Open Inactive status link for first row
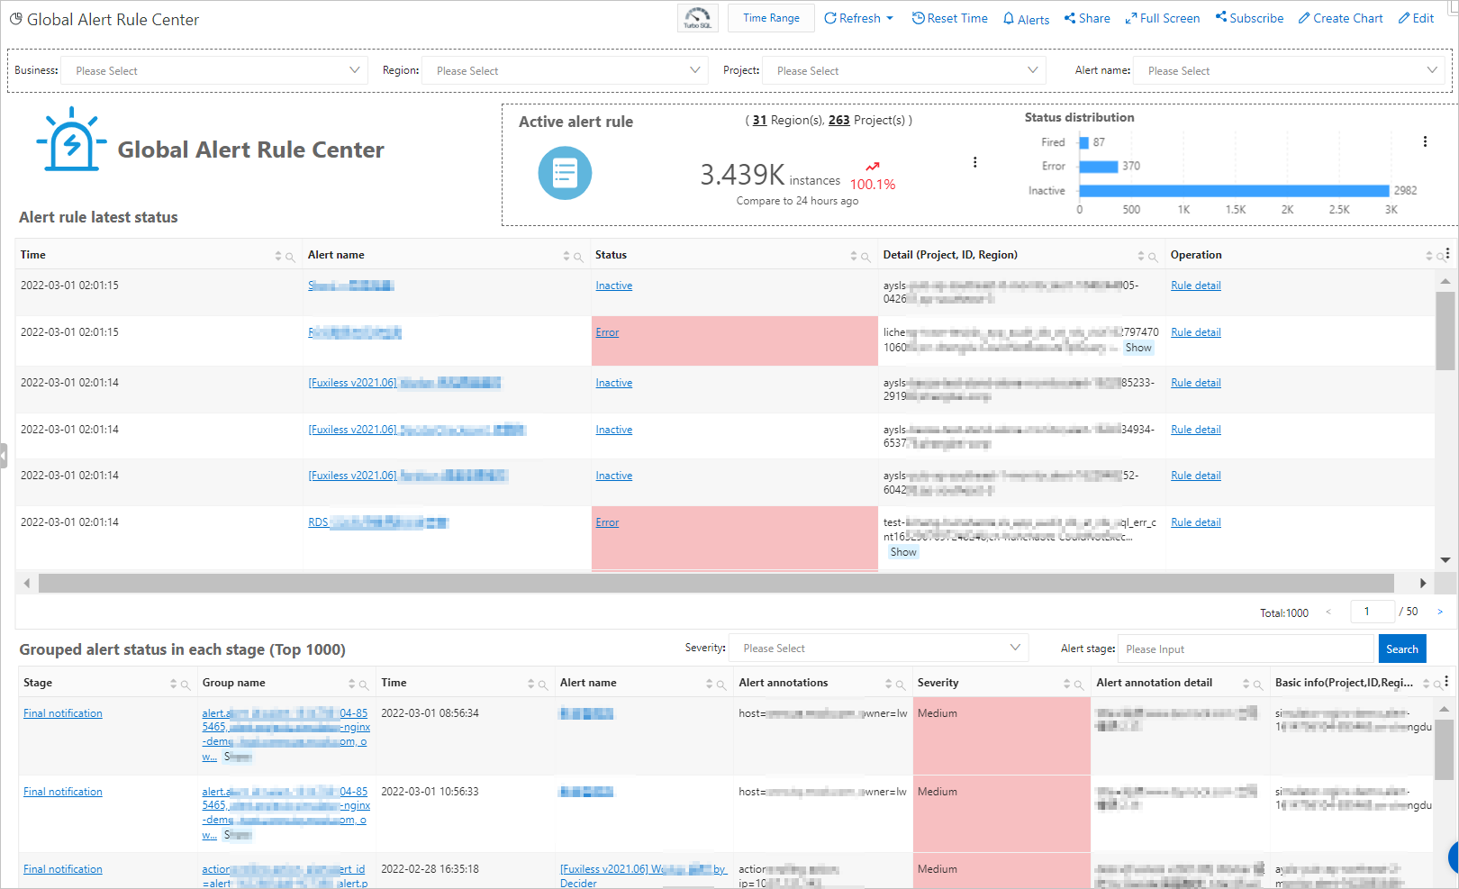The image size is (1459, 889). [x=614, y=286]
